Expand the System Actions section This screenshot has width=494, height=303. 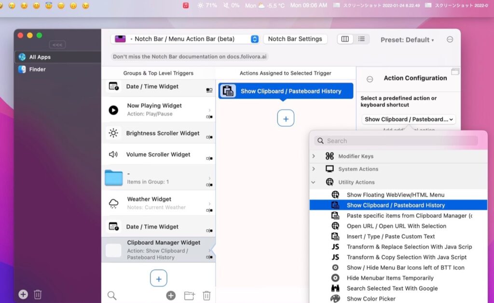313,169
